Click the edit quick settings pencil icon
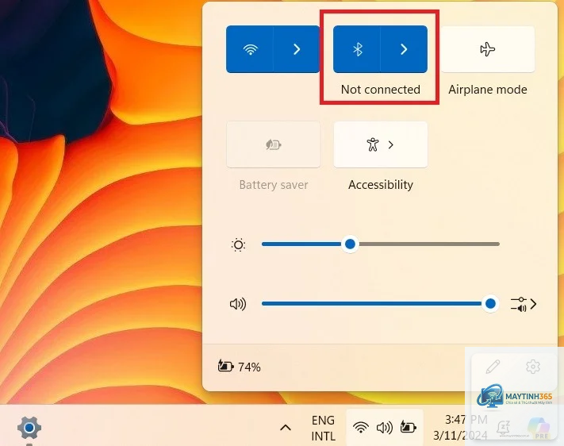The width and height of the screenshot is (564, 446). point(493,367)
